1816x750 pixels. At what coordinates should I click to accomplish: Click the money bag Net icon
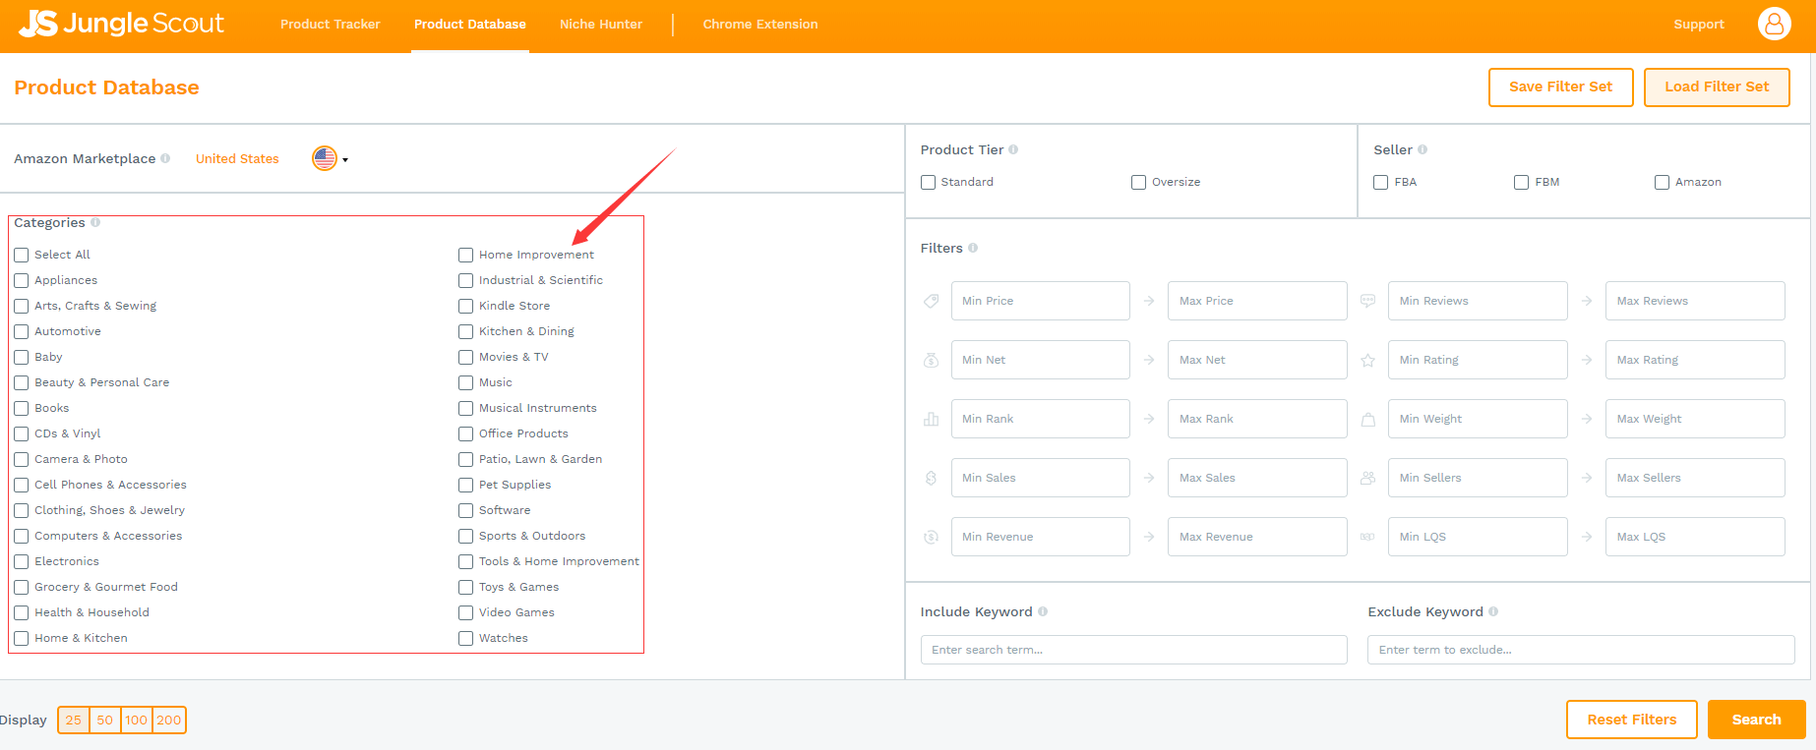(931, 360)
